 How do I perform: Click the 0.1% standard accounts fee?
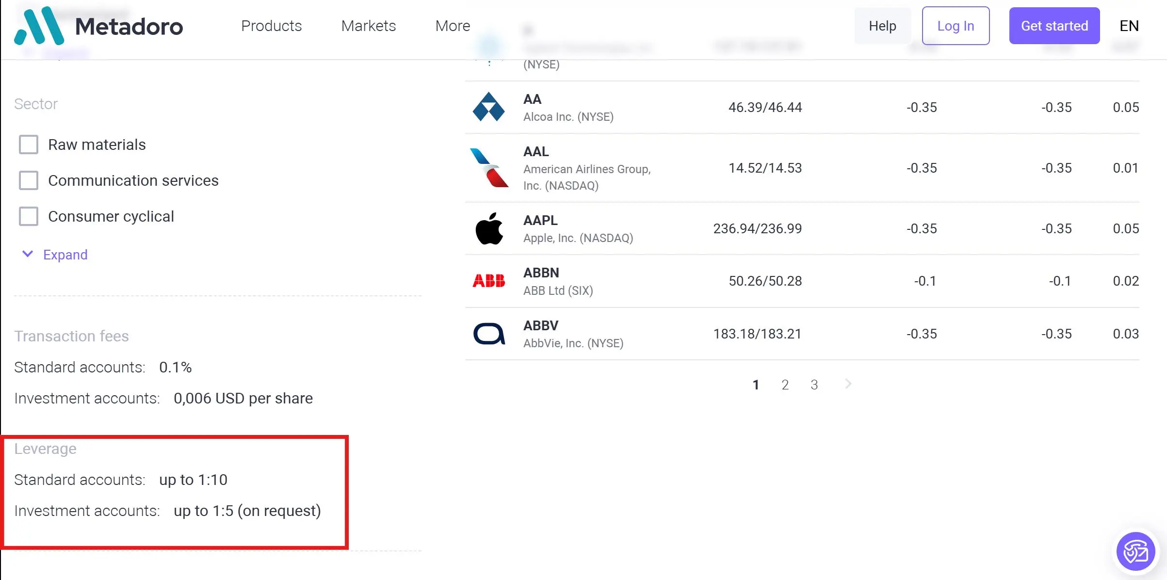(176, 367)
